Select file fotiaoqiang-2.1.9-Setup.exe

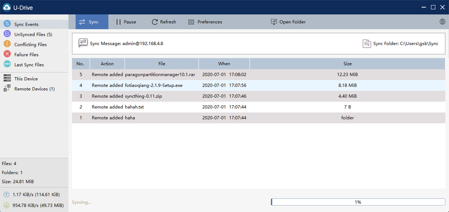click(x=154, y=86)
